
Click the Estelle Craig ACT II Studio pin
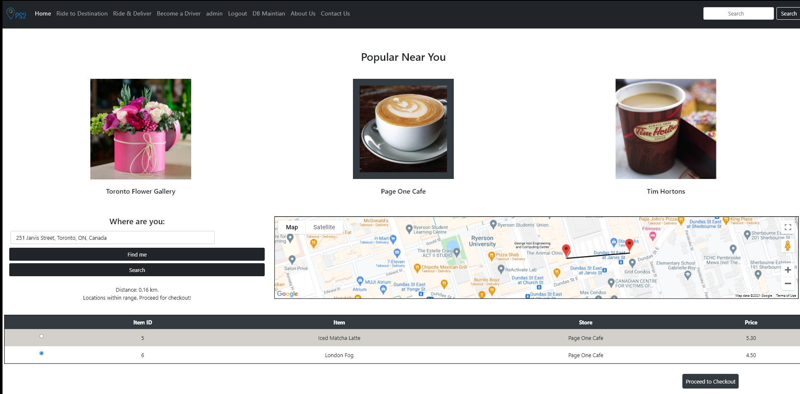tap(457, 252)
